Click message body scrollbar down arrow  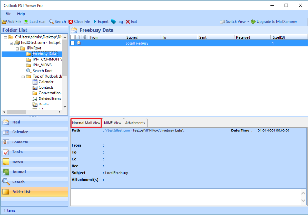tap(303, 201)
